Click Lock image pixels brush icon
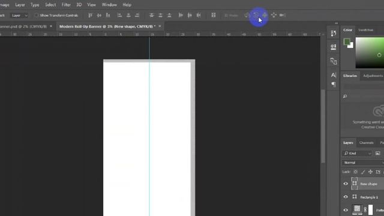The height and width of the screenshot is (216, 384). (x=363, y=172)
